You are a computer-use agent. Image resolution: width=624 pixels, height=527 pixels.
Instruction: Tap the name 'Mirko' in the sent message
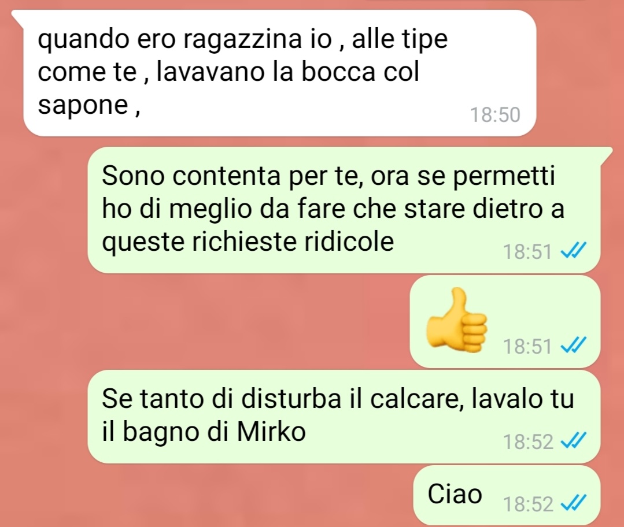click(x=271, y=431)
